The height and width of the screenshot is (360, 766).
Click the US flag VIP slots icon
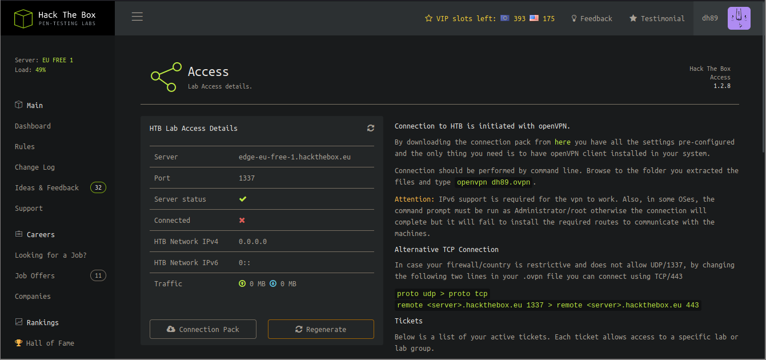pyautogui.click(x=534, y=18)
